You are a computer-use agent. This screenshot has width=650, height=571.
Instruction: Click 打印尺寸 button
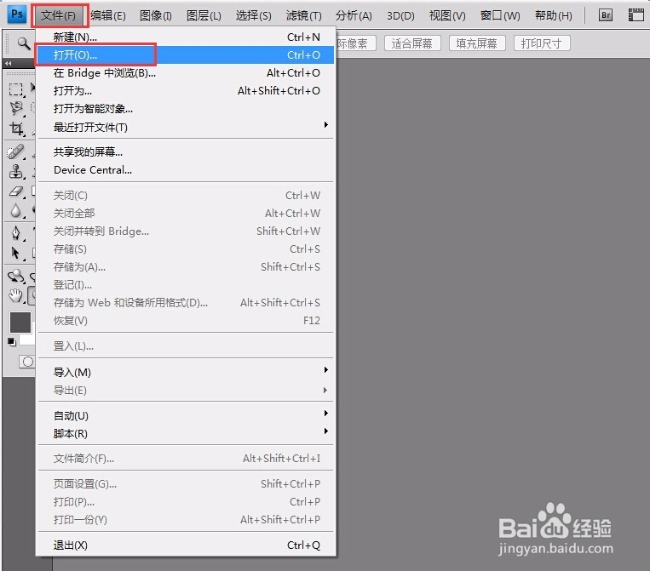542,43
